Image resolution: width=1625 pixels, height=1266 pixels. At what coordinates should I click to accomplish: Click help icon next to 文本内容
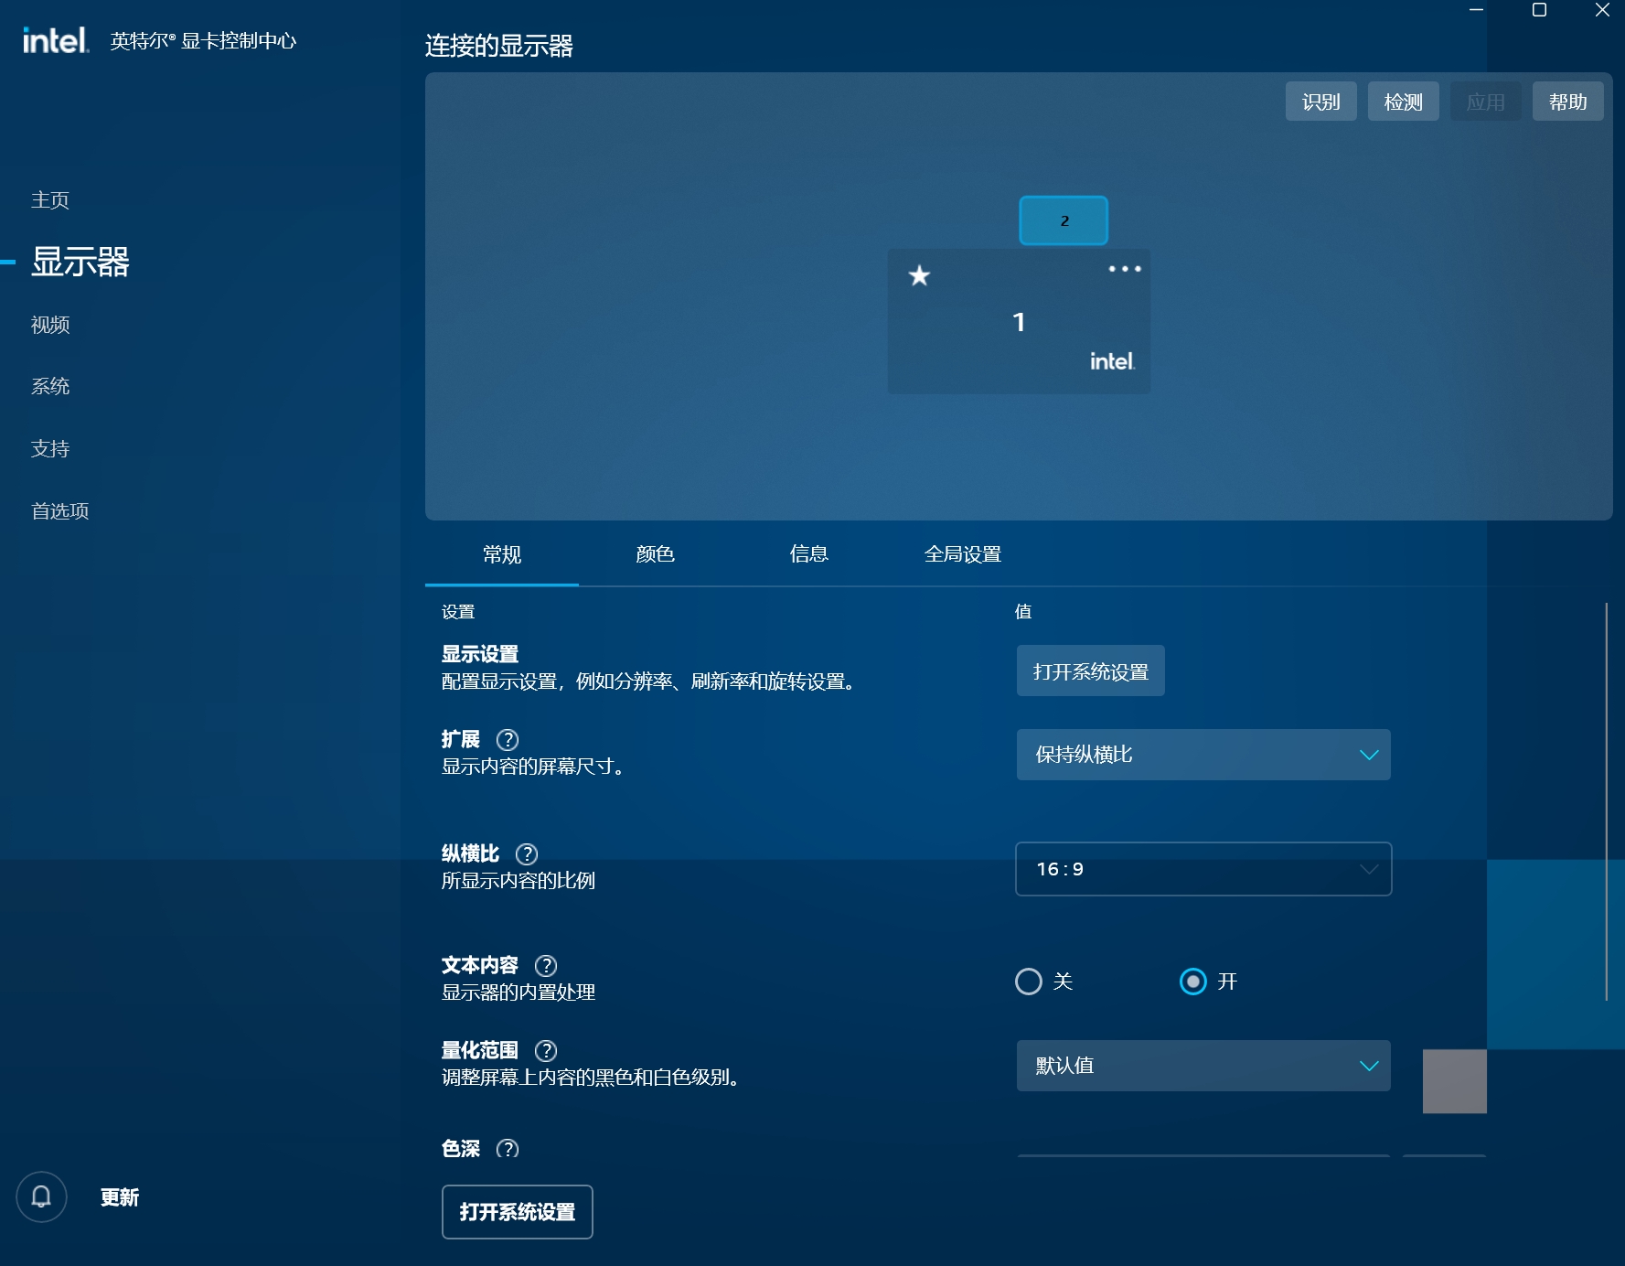[x=546, y=965]
